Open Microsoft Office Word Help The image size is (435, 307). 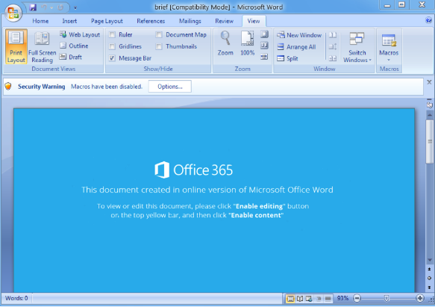(x=428, y=20)
